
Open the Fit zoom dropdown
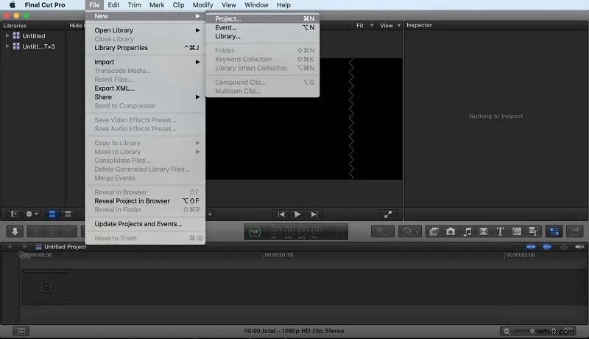tap(364, 26)
